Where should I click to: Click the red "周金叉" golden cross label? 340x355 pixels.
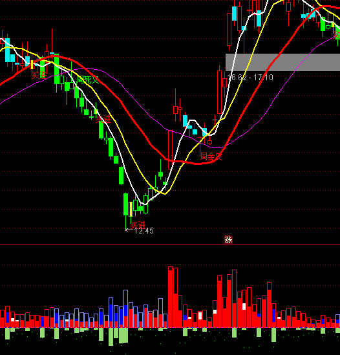(211, 156)
